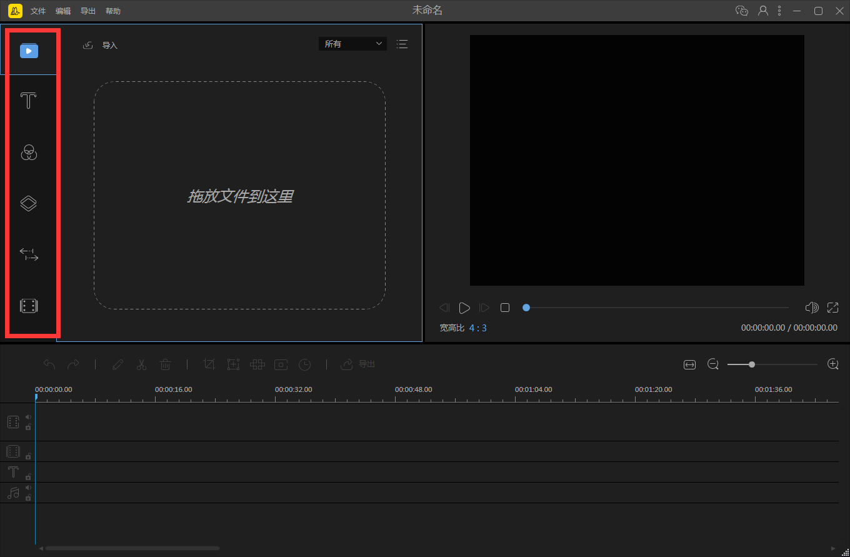Screen dimensions: 850x557
Task: Open the Transitions tab with arrows icon
Action: (29, 254)
